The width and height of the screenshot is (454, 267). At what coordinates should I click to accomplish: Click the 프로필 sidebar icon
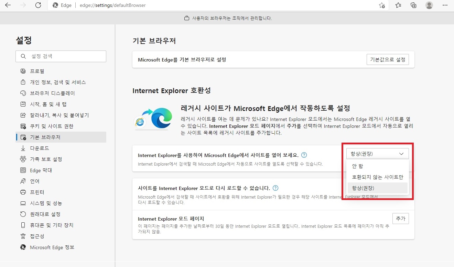tap(23, 71)
